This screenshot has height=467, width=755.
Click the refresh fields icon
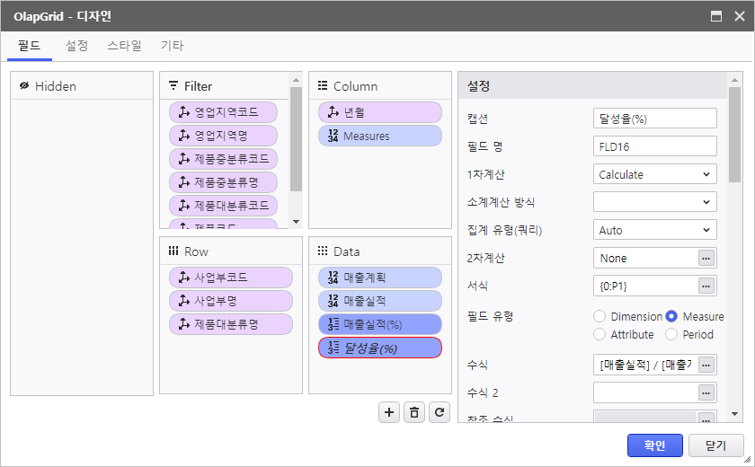coord(439,412)
